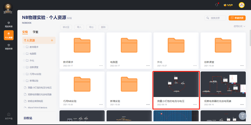Switch to the 学案 tab
The width and height of the screenshot is (251, 125).
(x=35, y=32)
